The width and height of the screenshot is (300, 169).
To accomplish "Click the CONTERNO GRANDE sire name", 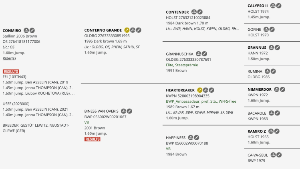I will tap(103, 30).
